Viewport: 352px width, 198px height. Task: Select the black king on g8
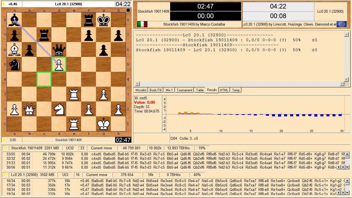[x=103, y=20]
